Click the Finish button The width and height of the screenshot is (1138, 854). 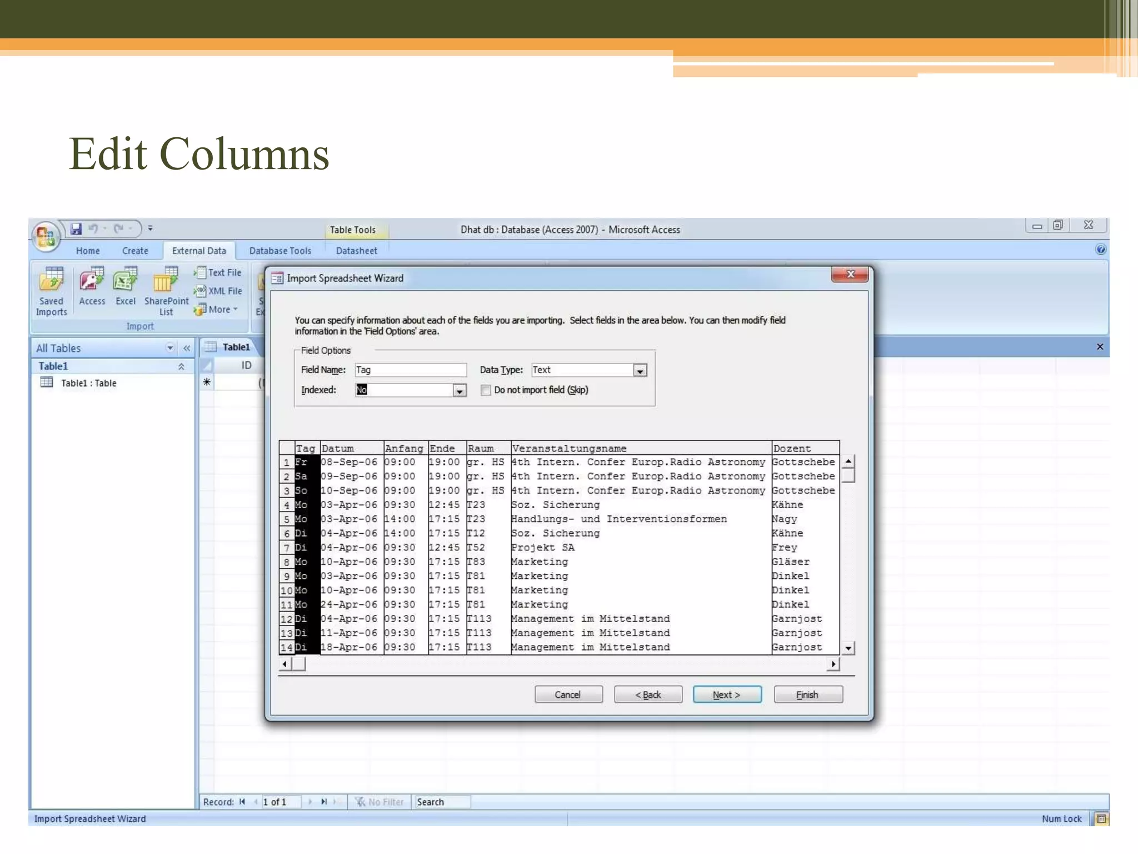(808, 694)
